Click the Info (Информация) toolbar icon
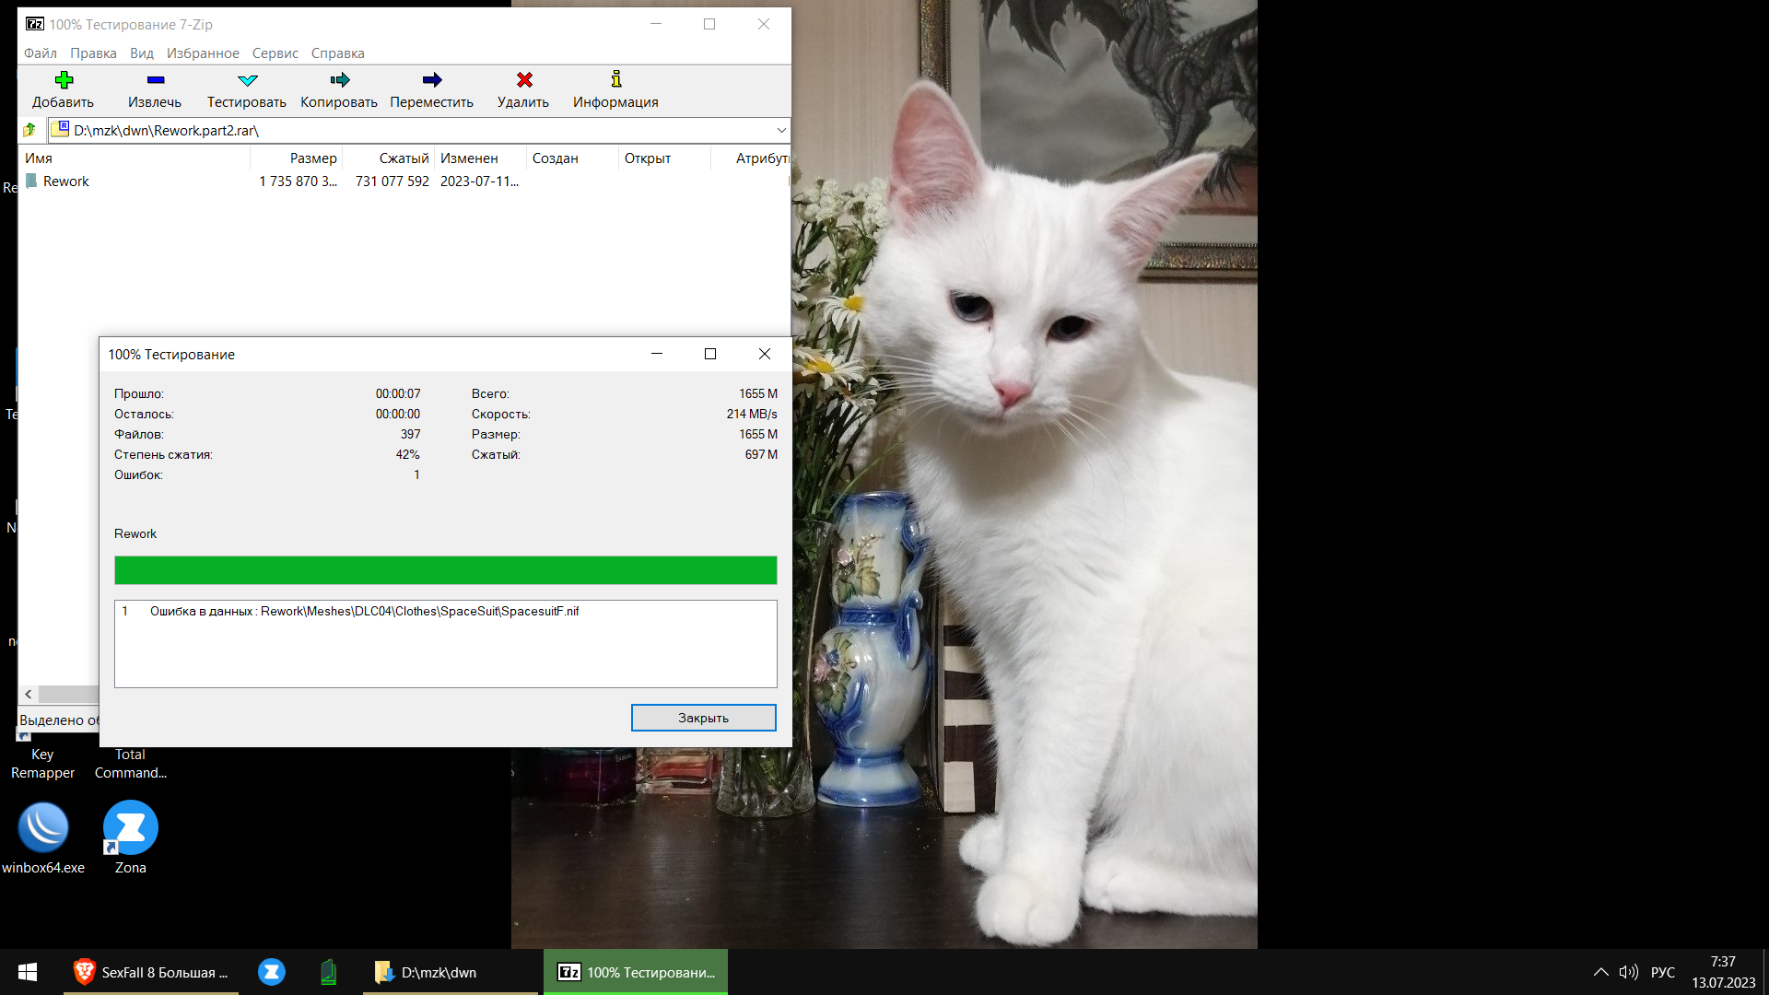Viewport: 1769px width, 995px height. coord(615,80)
